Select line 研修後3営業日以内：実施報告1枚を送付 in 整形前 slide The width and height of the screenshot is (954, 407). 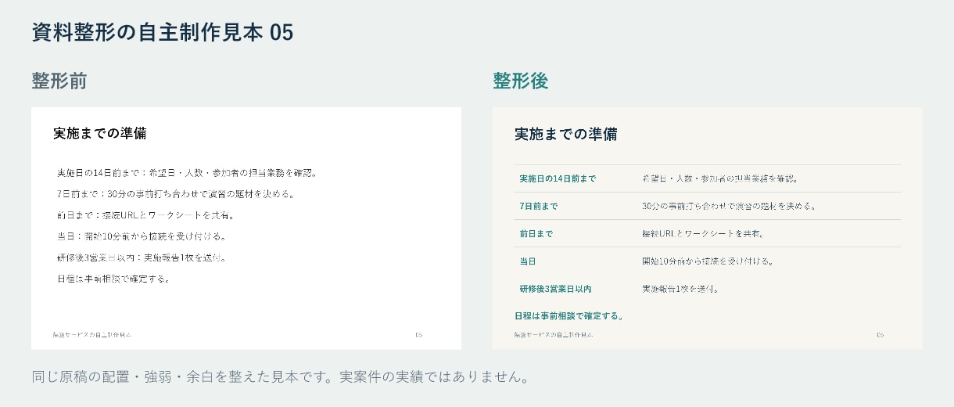coord(143,258)
